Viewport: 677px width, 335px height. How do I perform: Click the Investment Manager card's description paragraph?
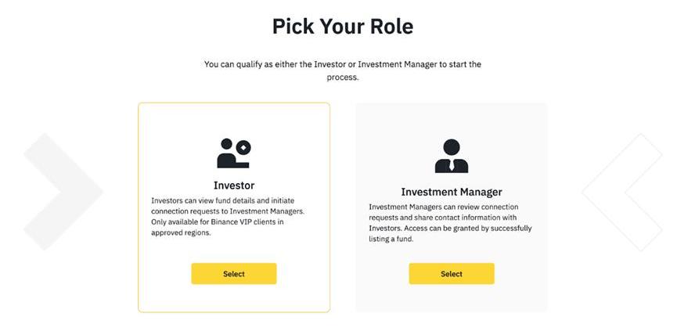[451, 222]
